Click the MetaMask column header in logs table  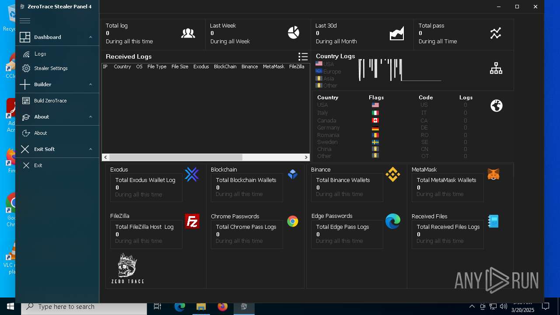(273, 66)
